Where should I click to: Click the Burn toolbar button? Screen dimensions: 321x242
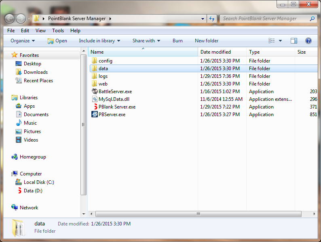coord(177,41)
